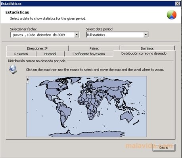Select Distribución correo no deseado tab

144,53
